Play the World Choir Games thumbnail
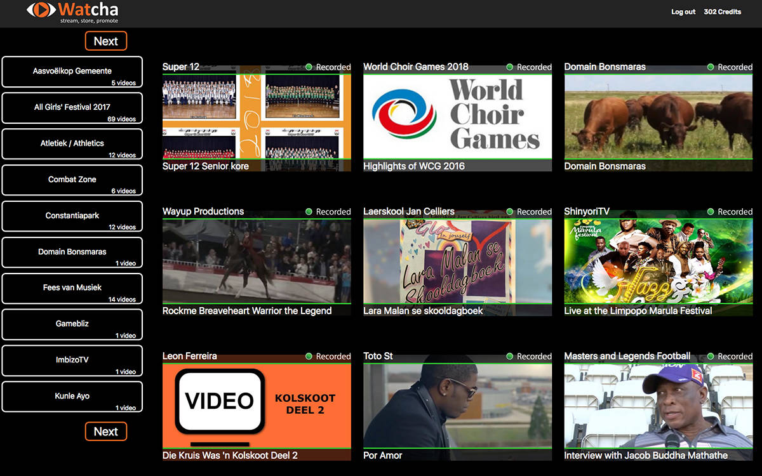This screenshot has height=476, width=762. pyautogui.click(x=457, y=116)
